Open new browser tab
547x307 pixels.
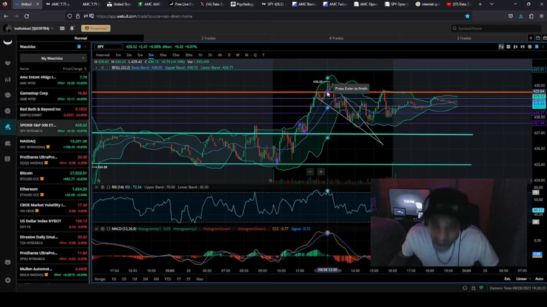point(480,4)
